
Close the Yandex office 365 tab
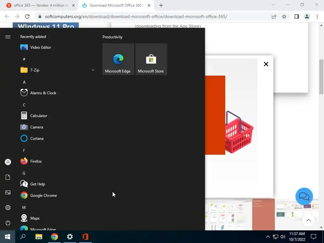[73, 6]
